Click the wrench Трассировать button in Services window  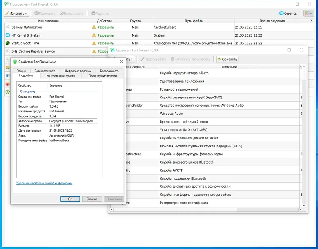(x=153, y=59)
